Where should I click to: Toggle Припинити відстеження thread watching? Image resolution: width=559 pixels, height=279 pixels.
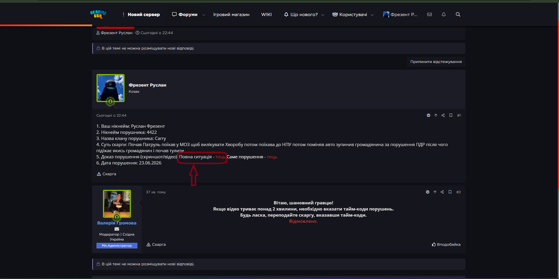[x=436, y=62]
